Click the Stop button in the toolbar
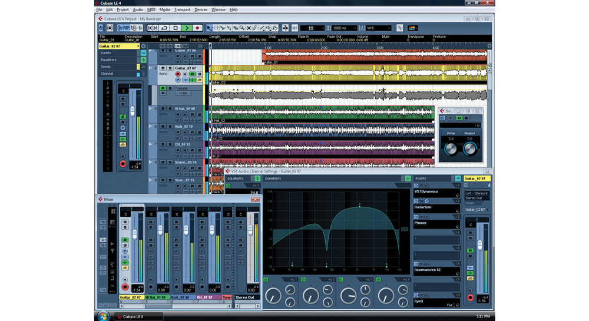Viewport: 589px width, 321px height. [176, 28]
